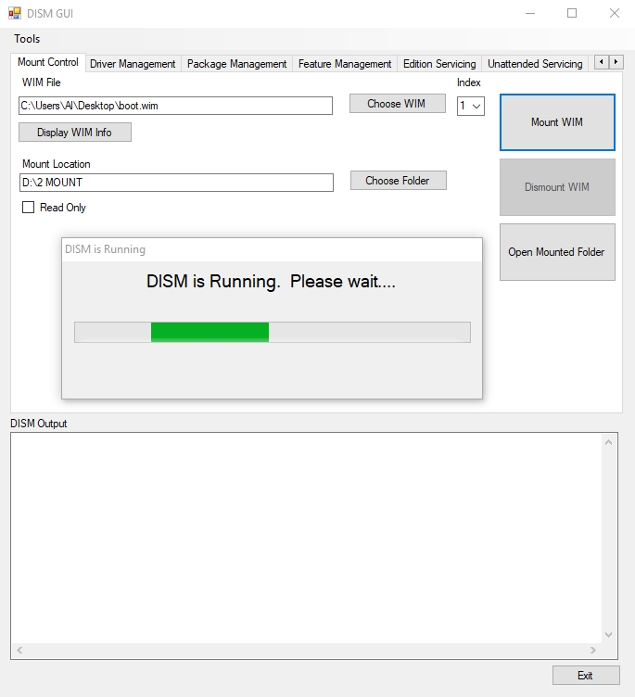The height and width of the screenshot is (697, 635).
Task: Click the DISM Output text area
Action: [307, 538]
